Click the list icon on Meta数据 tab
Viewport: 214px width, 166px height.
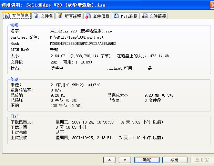[x=116, y=16]
